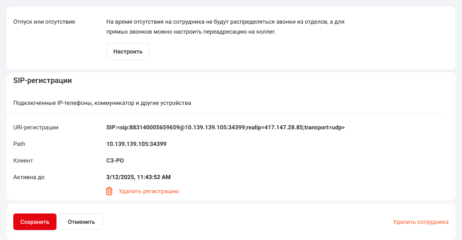Save changes with the Сохранить button
The width and height of the screenshot is (462, 240).
pyautogui.click(x=35, y=222)
